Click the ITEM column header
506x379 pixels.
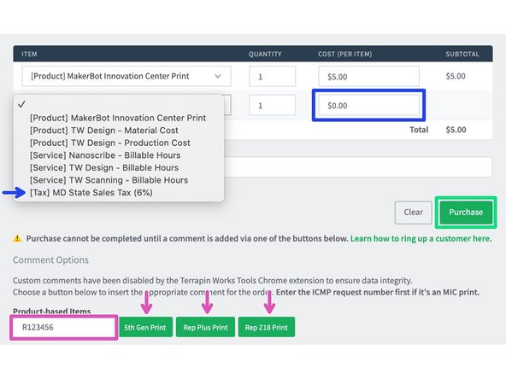29,54
